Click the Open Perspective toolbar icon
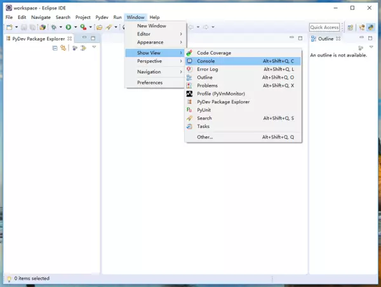Image resolution: width=381 pixels, height=287 pixels. pyautogui.click(x=350, y=27)
